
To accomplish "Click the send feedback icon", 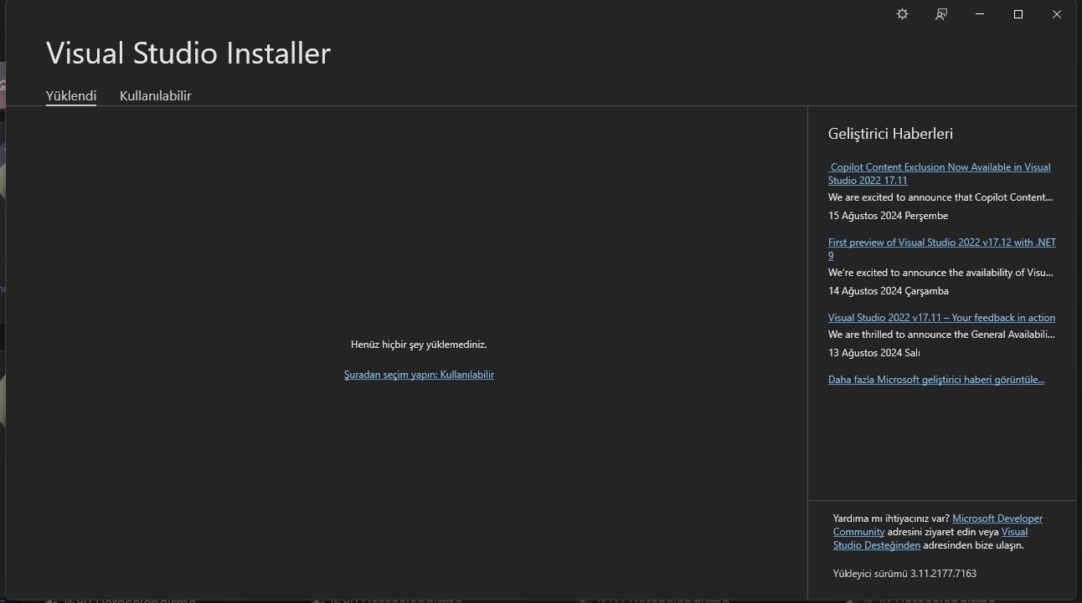I will pyautogui.click(x=941, y=14).
